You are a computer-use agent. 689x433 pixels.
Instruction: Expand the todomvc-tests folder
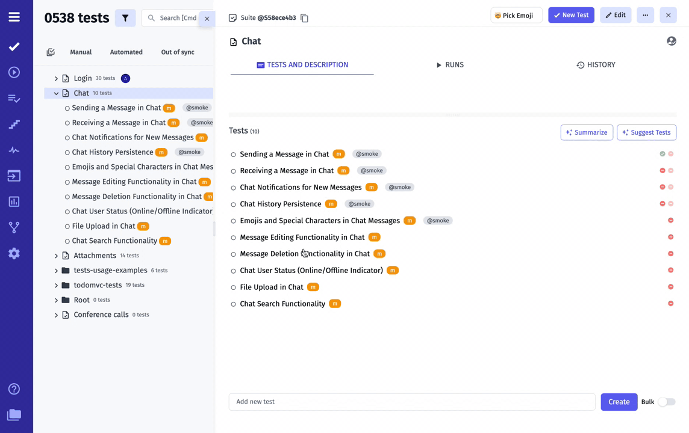(56, 286)
